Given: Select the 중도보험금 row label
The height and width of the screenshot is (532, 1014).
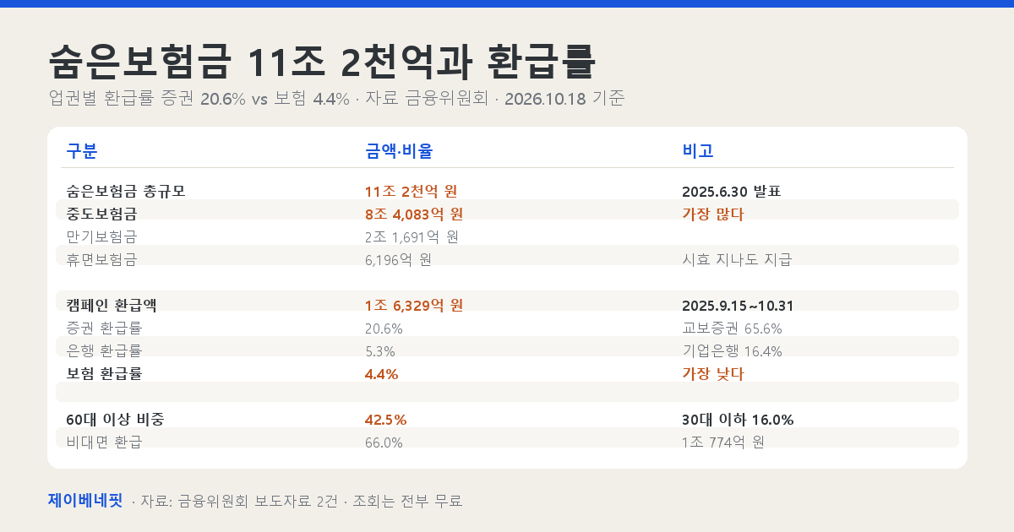Looking at the screenshot, I should 101,214.
